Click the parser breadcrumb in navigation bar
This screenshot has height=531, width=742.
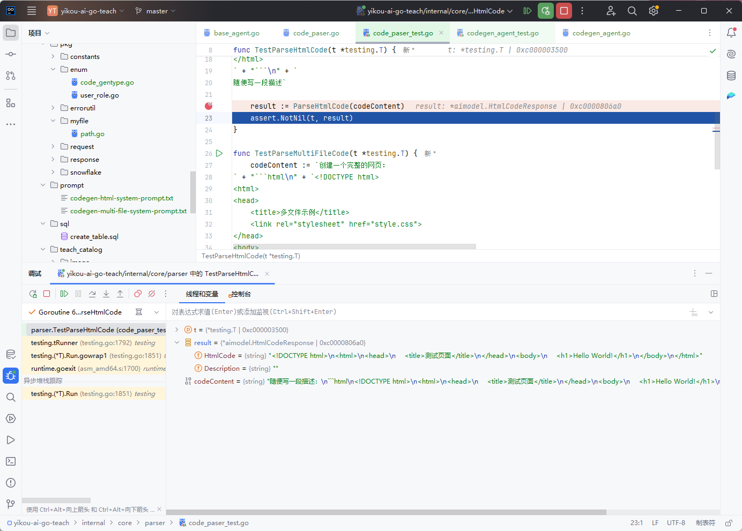pos(155,523)
